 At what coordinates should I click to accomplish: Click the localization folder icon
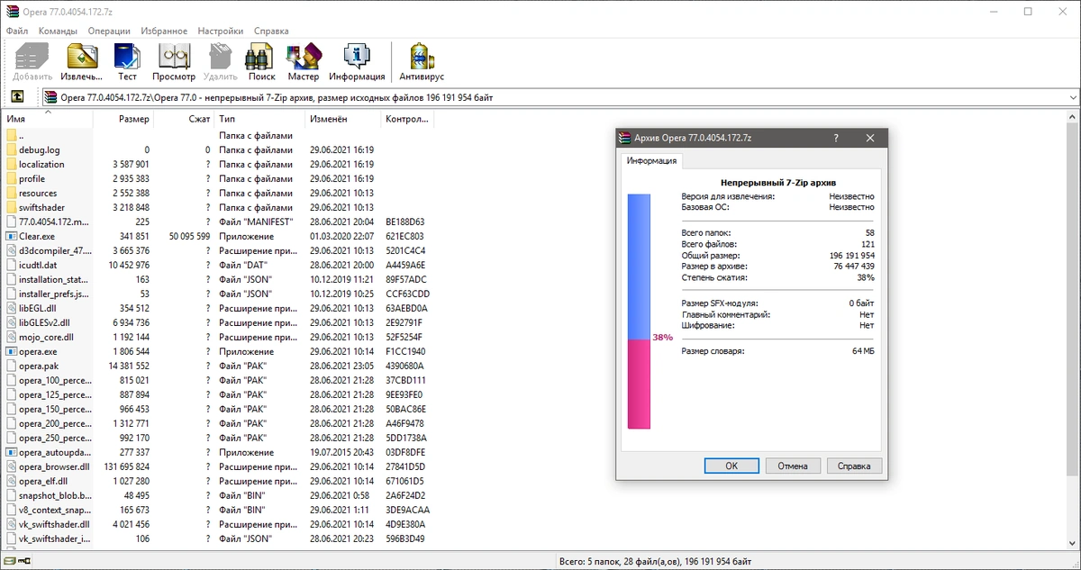(11, 164)
